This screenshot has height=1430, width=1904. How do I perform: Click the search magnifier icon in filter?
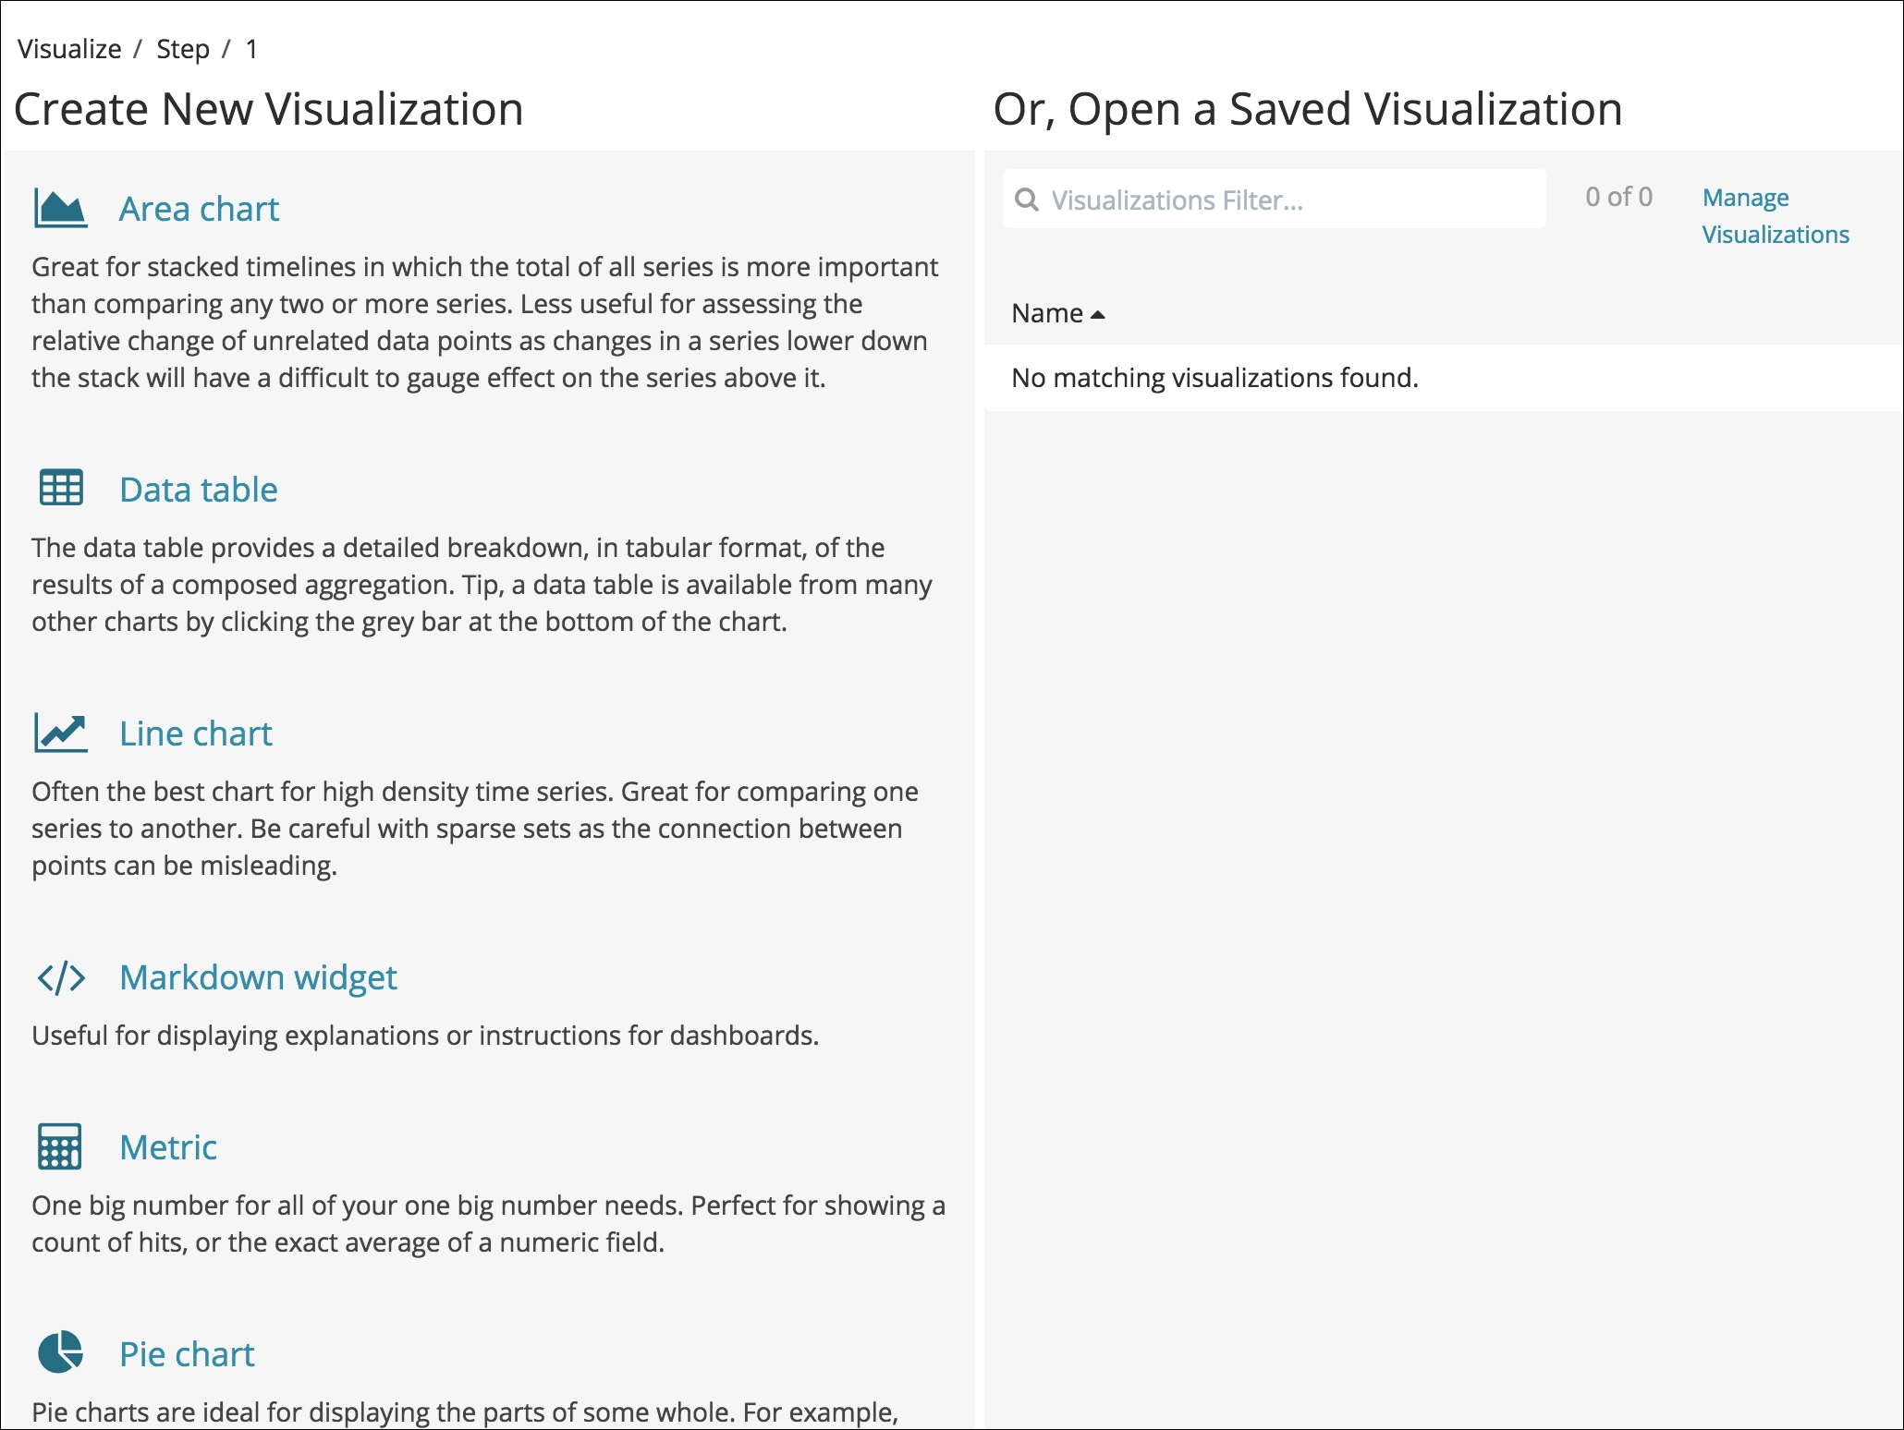tap(1026, 200)
